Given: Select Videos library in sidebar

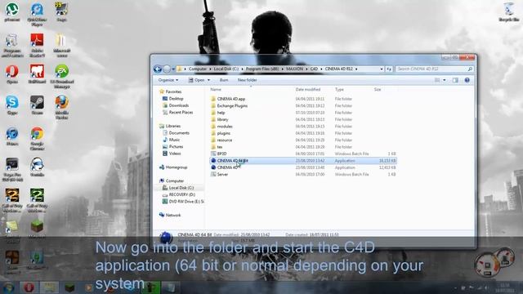Looking at the screenshot, I should coord(174,154).
